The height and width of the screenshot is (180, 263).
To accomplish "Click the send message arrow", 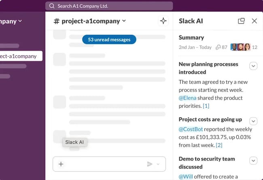I will [x=150, y=164].
